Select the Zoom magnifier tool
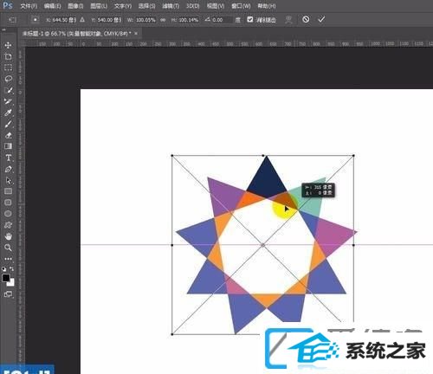The image size is (433, 374). click(x=8, y=248)
